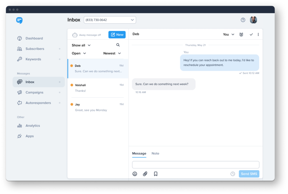Click the blue chat logo icon
Screen dimensions: 288x194
(19, 20)
